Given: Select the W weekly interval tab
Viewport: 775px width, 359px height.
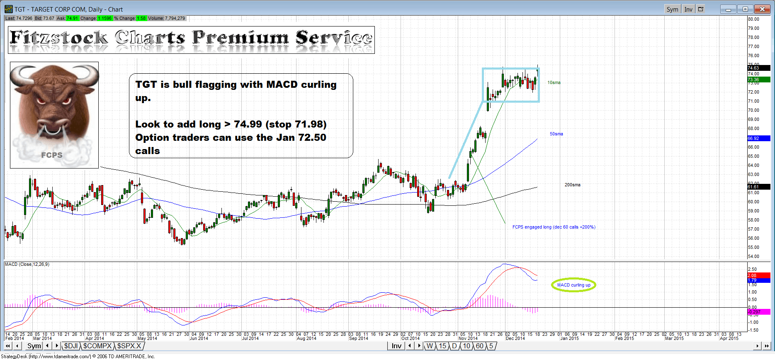Looking at the screenshot, I should 430,346.
